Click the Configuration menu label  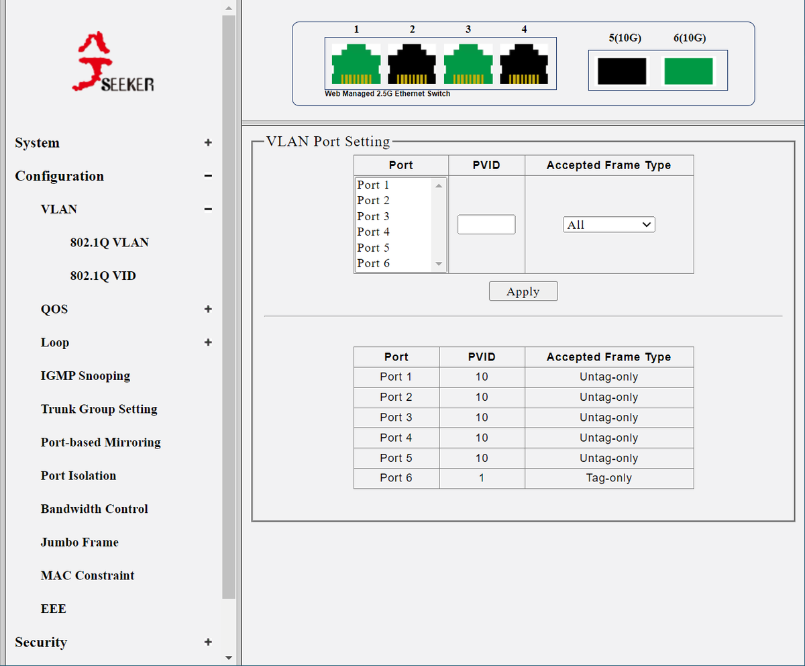(x=60, y=177)
